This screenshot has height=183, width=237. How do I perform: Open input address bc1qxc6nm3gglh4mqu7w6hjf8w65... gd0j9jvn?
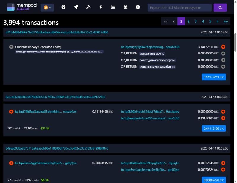46,163
